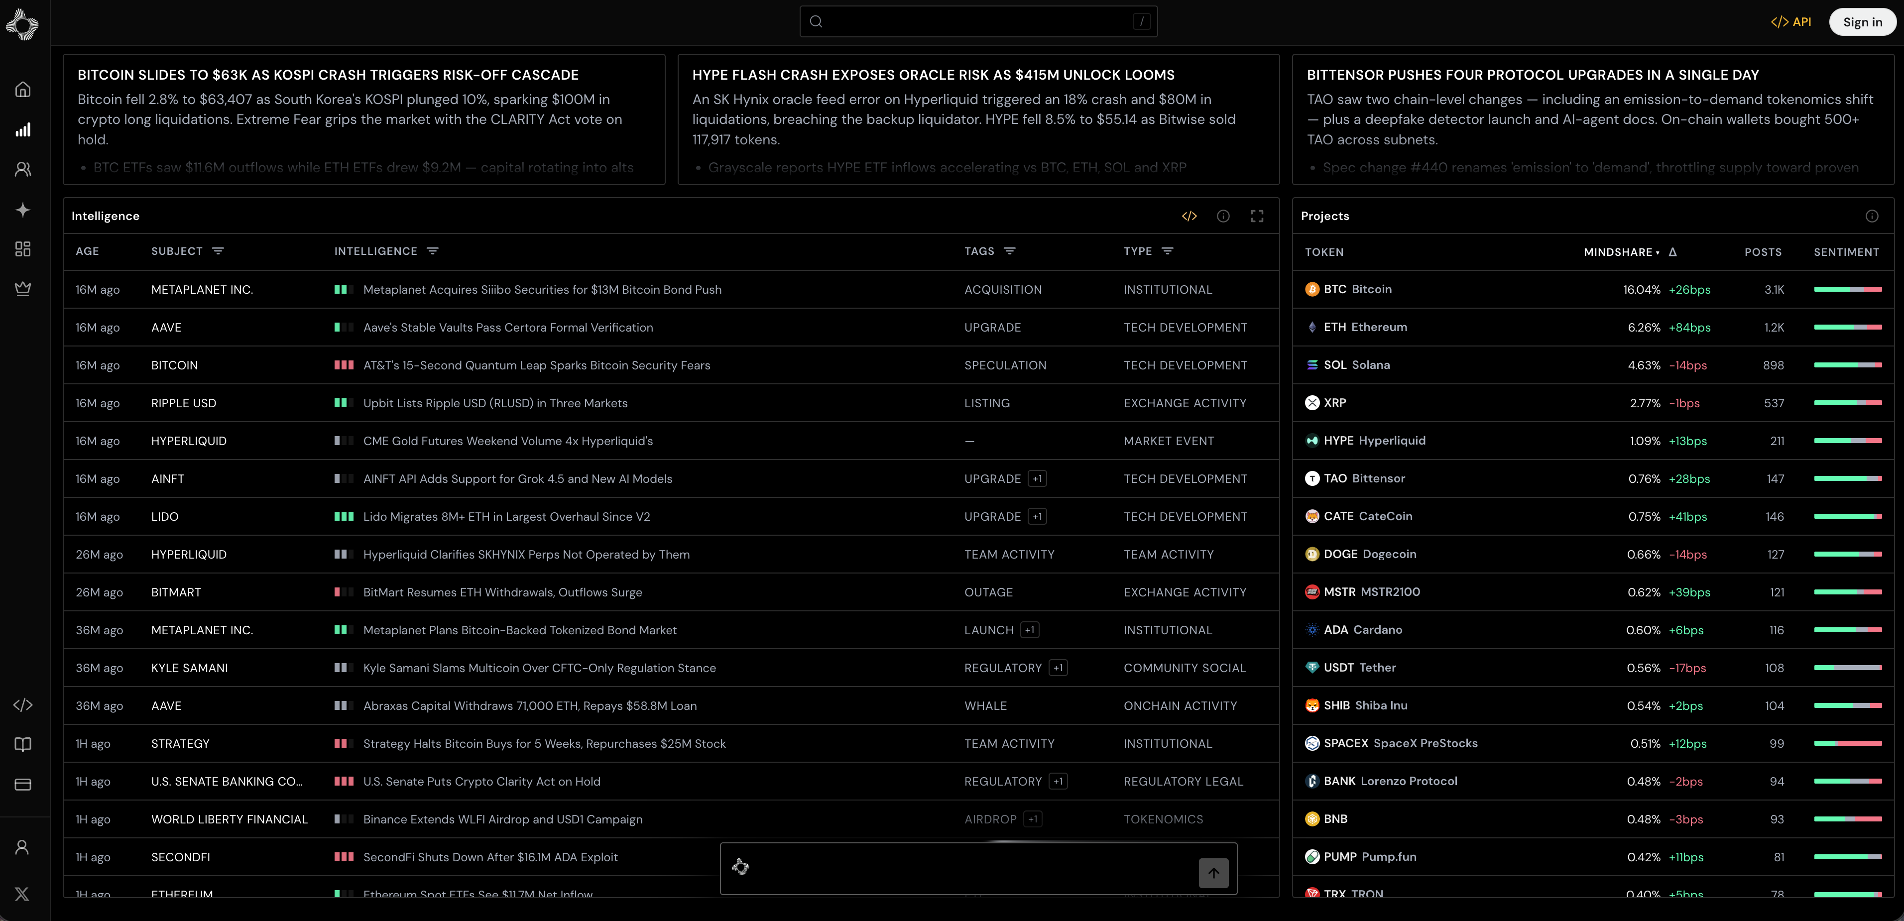Open the HYPE flash crash headline

[x=934, y=75]
